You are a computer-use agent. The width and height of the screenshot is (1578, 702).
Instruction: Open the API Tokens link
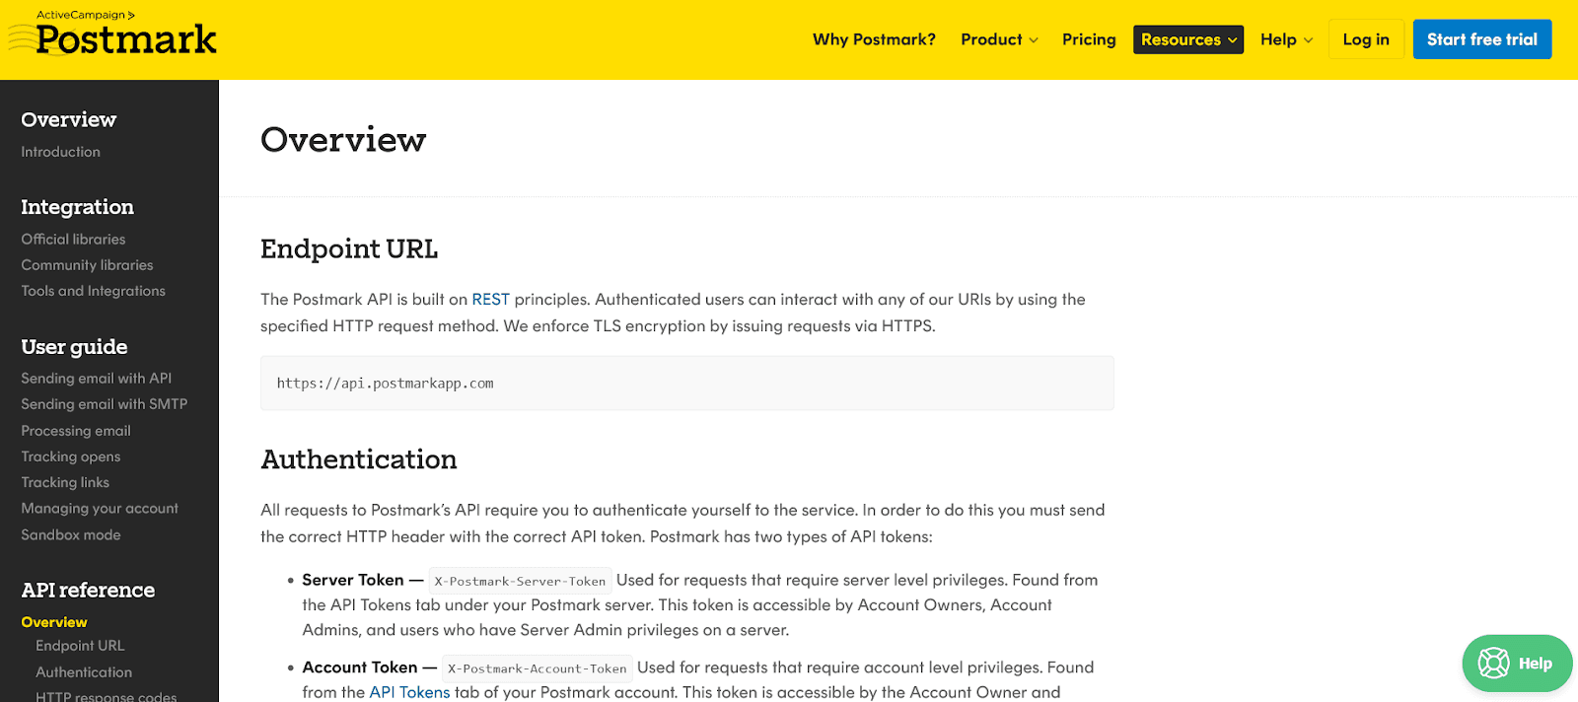[409, 692]
